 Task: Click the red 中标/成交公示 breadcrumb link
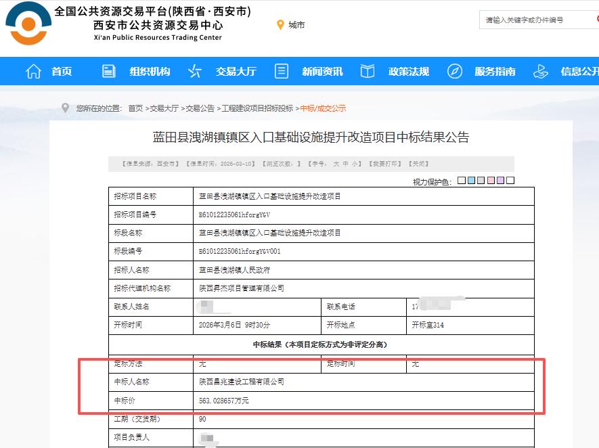point(324,106)
